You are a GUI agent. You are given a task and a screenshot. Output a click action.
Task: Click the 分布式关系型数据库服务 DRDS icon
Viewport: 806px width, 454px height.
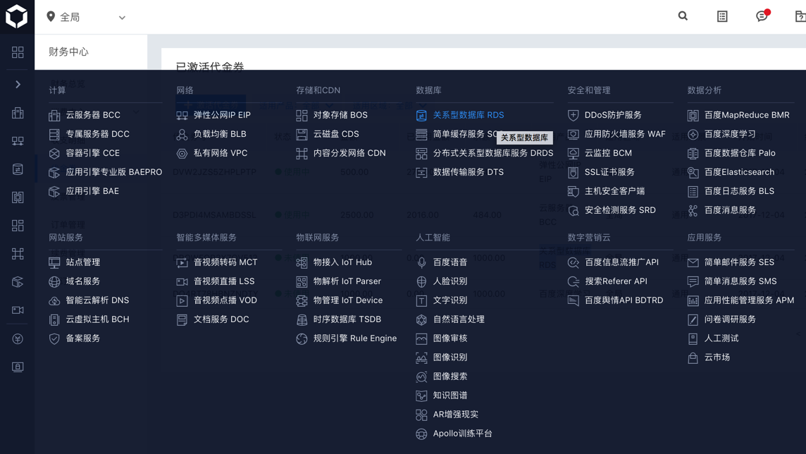coord(421,153)
